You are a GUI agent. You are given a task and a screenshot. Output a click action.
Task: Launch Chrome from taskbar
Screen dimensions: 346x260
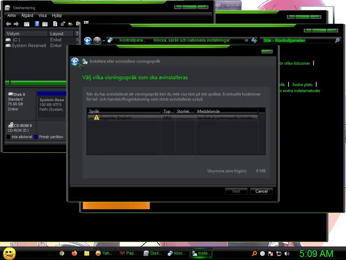[62, 253]
